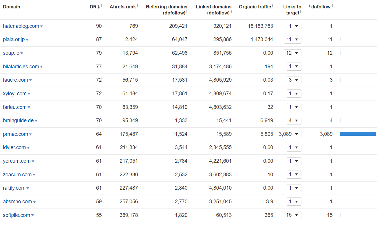The width and height of the screenshot is (377, 225).
Task: Sort by Ahrefs rank column header
Action: click(x=123, y=7)
